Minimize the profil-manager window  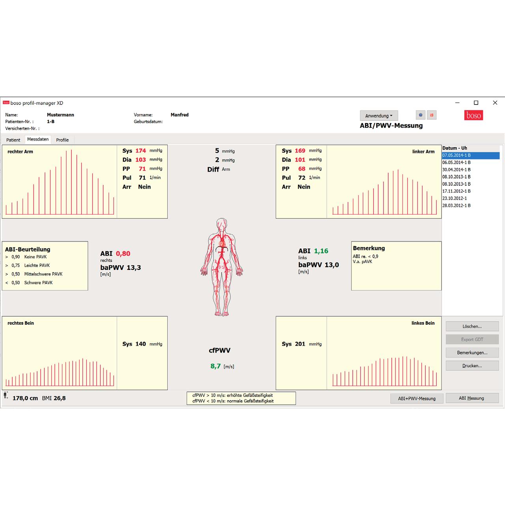457,103
